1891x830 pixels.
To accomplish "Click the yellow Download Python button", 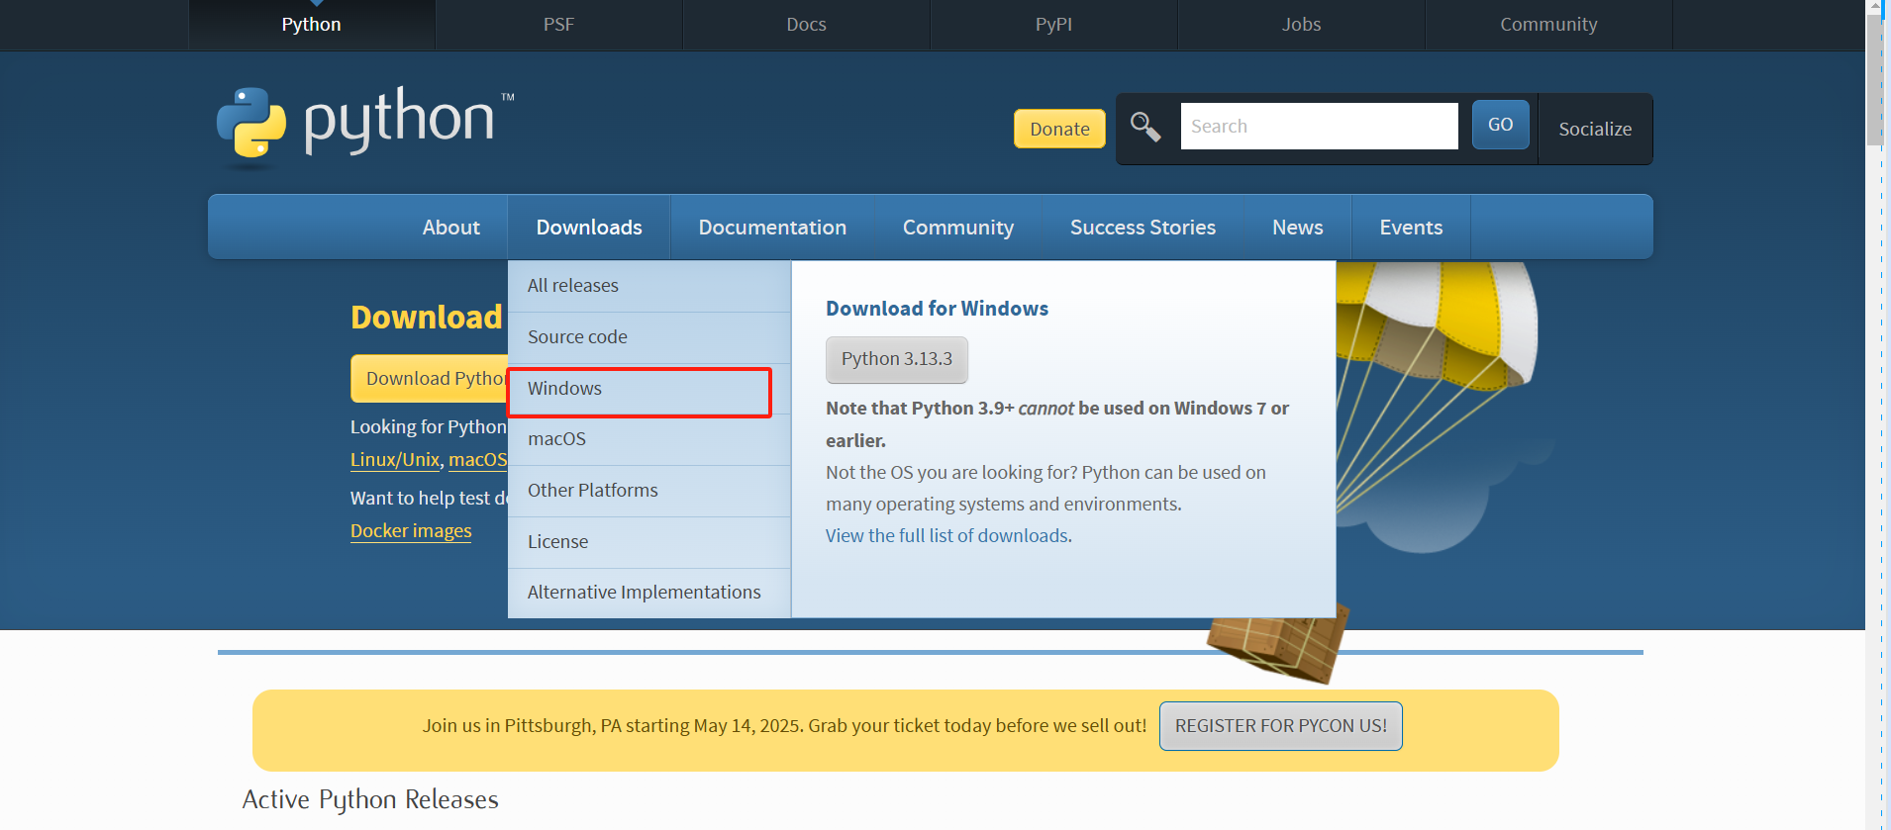I will 430,379.
